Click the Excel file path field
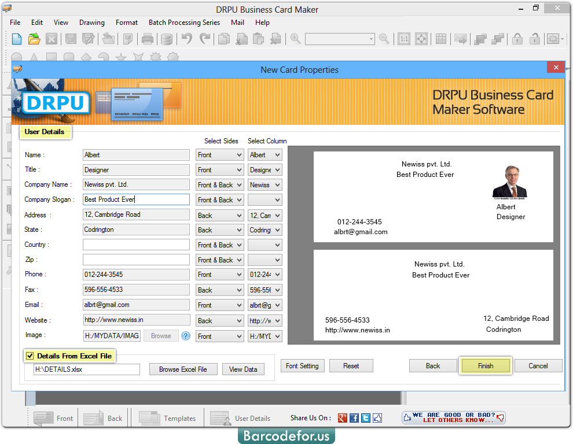Screen dimensions: 573x444 [x=87, y=369]
